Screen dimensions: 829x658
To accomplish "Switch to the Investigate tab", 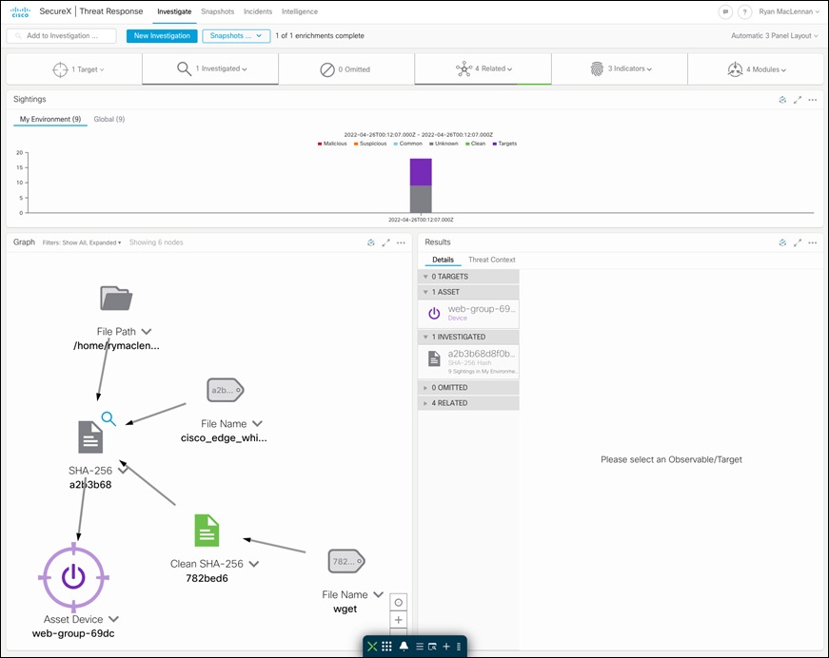I will pyautogui.click(x=174, y=11).
